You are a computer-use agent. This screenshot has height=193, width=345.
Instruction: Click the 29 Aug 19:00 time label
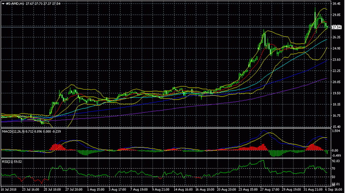[x=291, y=190]
